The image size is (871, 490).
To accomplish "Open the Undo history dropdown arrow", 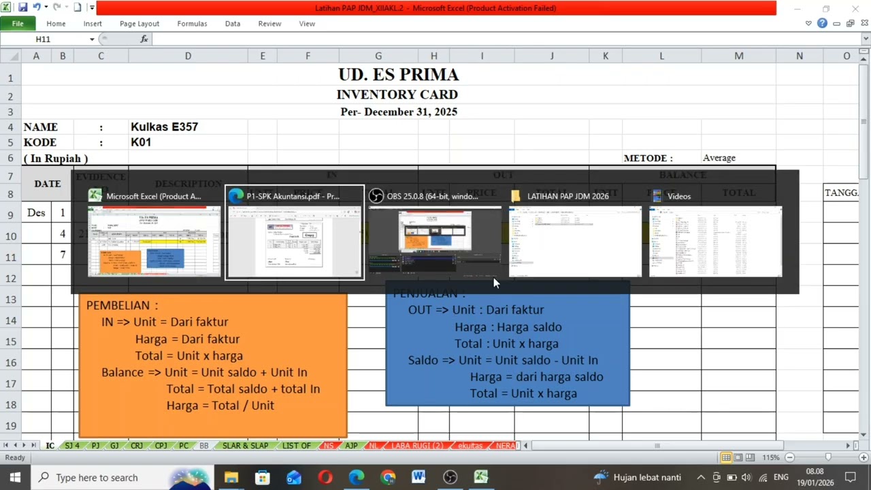I will click(46, 7).
